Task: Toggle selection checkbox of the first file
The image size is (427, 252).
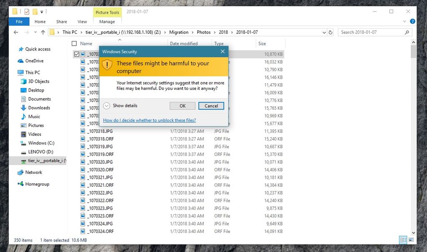Action: click(x=77, y=54)
